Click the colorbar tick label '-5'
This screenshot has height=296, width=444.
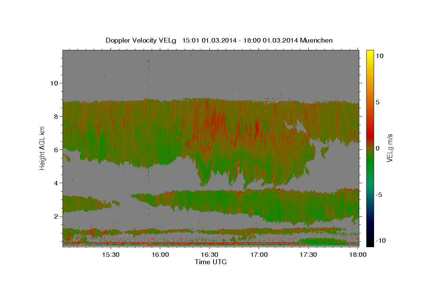click(x=379, y=194)
